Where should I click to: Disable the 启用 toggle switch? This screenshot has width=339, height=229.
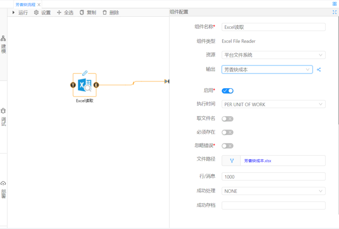(228, 91)
